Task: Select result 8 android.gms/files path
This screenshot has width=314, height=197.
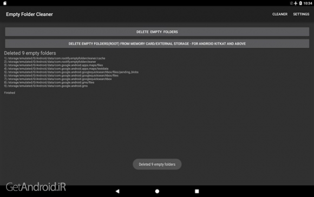Action: click(49, 82)
